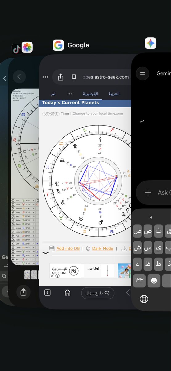This screenshot has height=371, width=171.
Task: Open the birth chart image in Photos
Action: click(x=25, y=176)
